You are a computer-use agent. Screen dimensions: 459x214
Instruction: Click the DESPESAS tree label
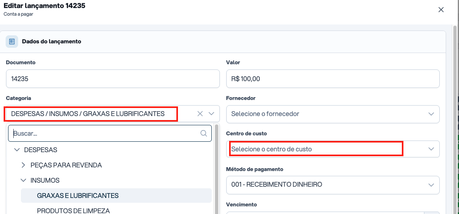pos(41,150)
